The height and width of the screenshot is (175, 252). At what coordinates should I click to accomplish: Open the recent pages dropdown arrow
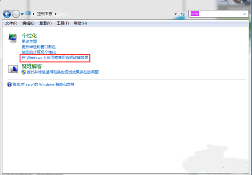pyautogui.click(x=22, y=14)
